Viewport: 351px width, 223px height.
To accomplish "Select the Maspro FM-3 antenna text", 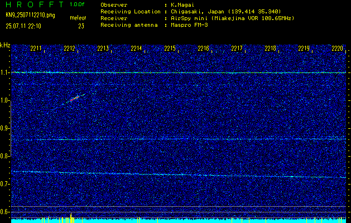I will [x=189, y=25].
